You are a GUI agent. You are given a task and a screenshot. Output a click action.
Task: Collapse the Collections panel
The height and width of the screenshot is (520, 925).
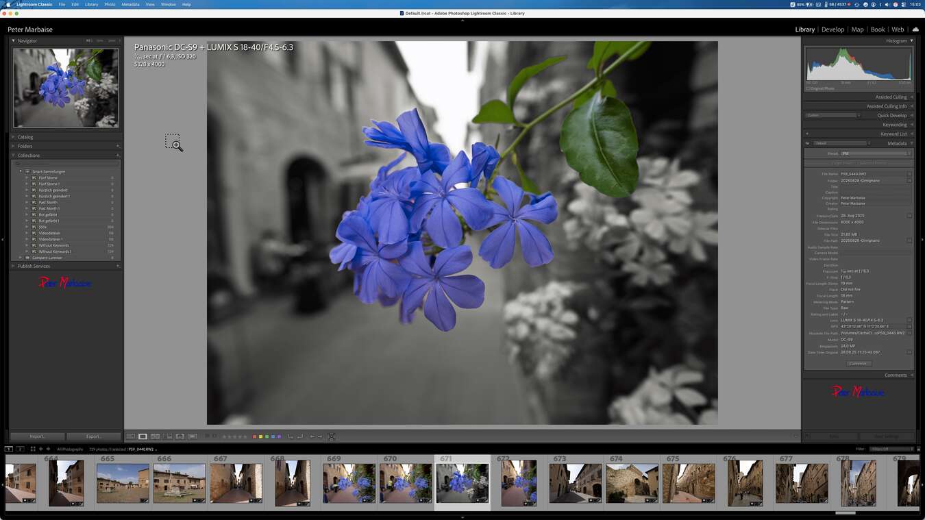tap(13, 156)
